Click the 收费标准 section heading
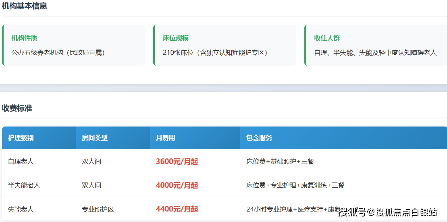Image resolution: width=447 pixels, height=222 pixels. coord(17,108)
